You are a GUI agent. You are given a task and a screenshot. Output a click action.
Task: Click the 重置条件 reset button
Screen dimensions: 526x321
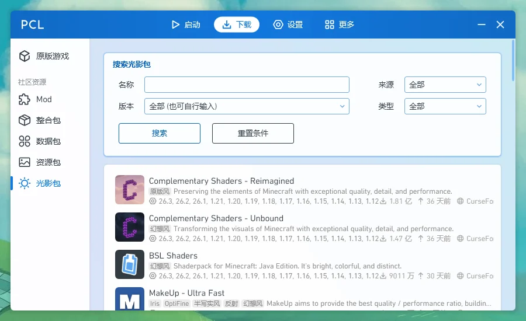253,133
